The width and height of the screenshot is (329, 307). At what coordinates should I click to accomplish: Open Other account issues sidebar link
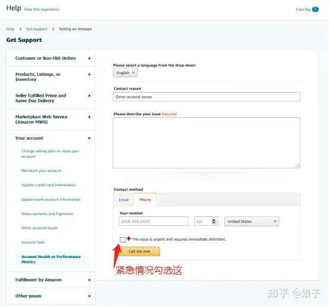pos(39,228)
